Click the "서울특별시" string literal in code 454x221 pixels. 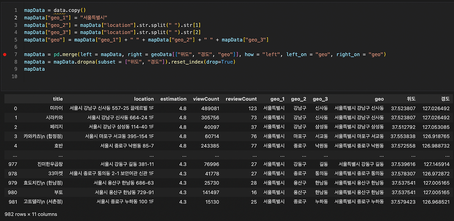[94, 18]
